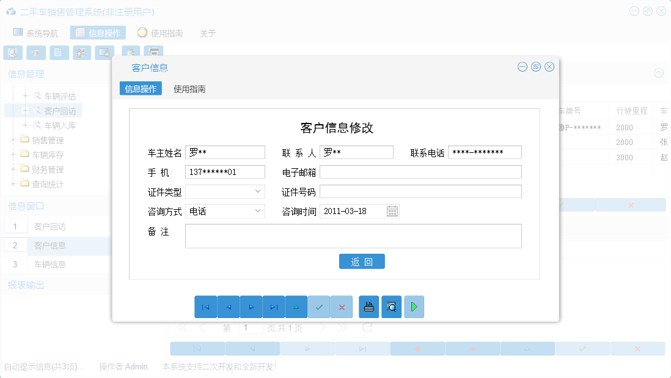This screenshot has height=378, width=671.
Task: Open the 证件类型 dropdown
Action: tap(257, 191)
